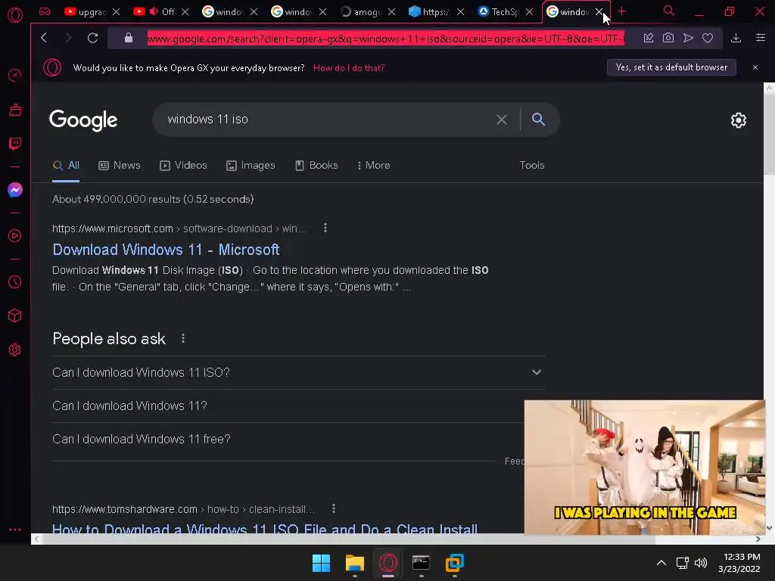Open options dots beside microsoft.com result
Image resolution: width=775 pixels, height=581 pixels.
[325, 228]
